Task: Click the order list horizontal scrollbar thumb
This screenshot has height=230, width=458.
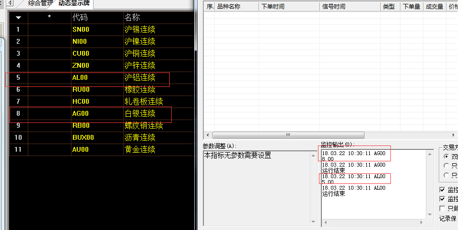Action: point(288,135)
